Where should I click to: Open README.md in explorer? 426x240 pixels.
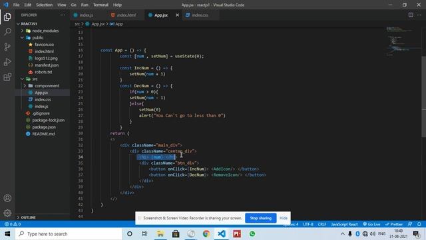coord(43,134)
